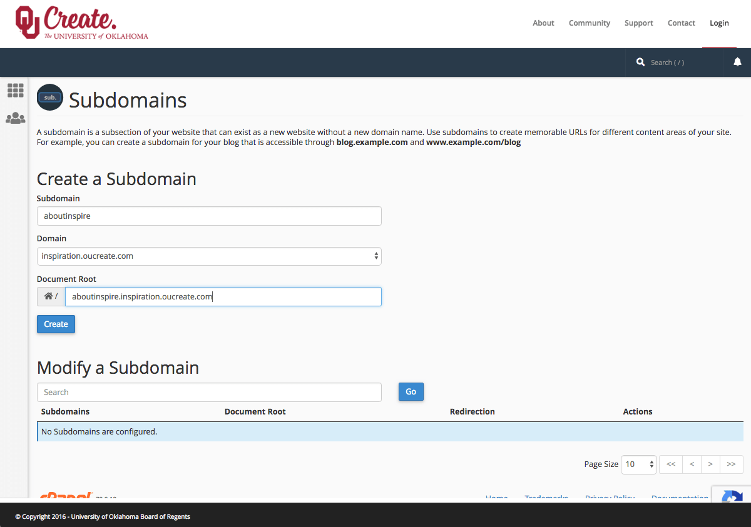The width and height of the screenshot is (751, 527).
Task: Click the notifications bell icon
Action: (x=737, y=62)
